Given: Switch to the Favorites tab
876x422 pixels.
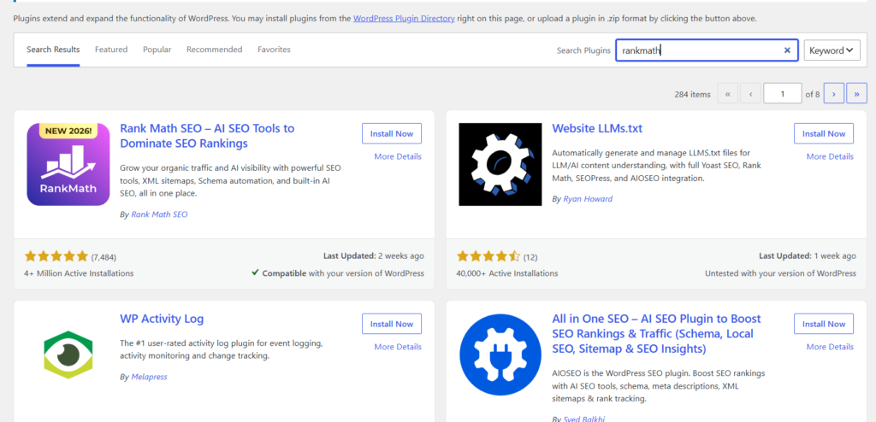Looking at the screenshot, I should [274, 50].
